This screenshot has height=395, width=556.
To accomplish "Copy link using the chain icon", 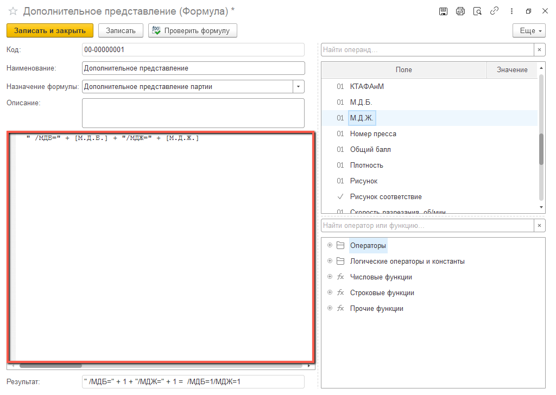I will pyautogui.click(x=494, y=11).
